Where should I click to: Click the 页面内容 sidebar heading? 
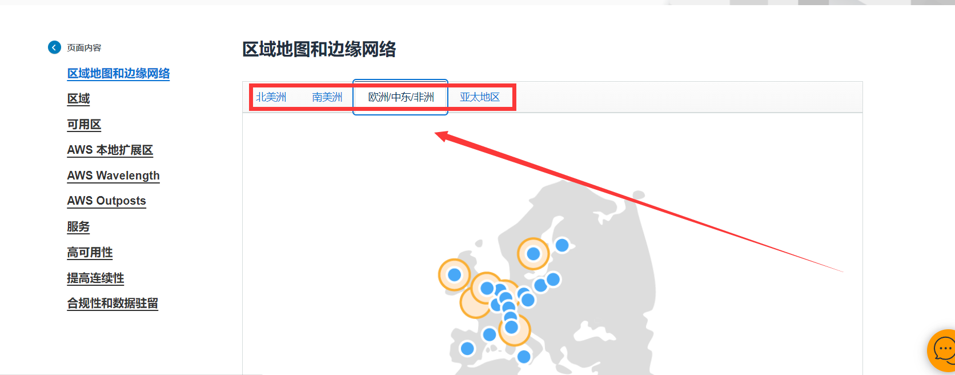tap(84, 48)
